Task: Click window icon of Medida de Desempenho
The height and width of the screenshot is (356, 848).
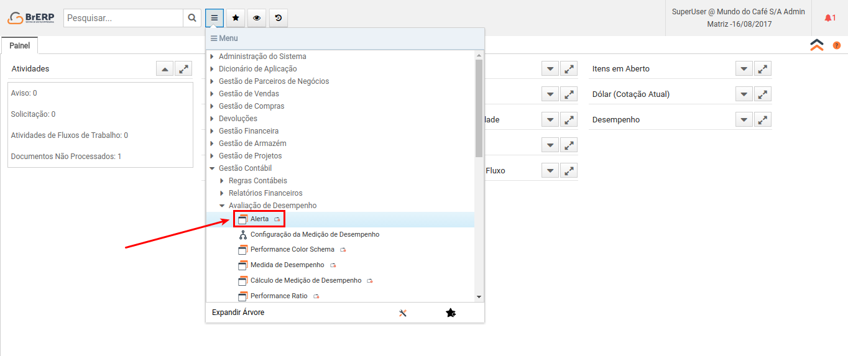Action: coord(243,265)
